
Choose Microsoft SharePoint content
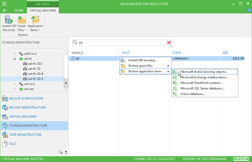(205, 83)
